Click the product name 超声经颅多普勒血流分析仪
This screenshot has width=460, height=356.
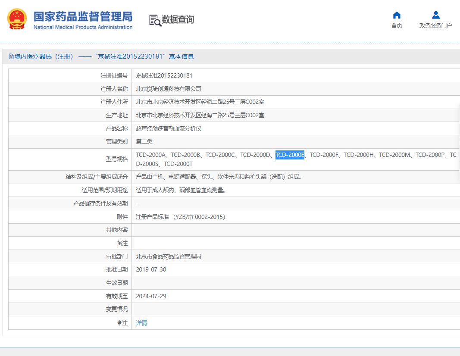pos(169,128)
